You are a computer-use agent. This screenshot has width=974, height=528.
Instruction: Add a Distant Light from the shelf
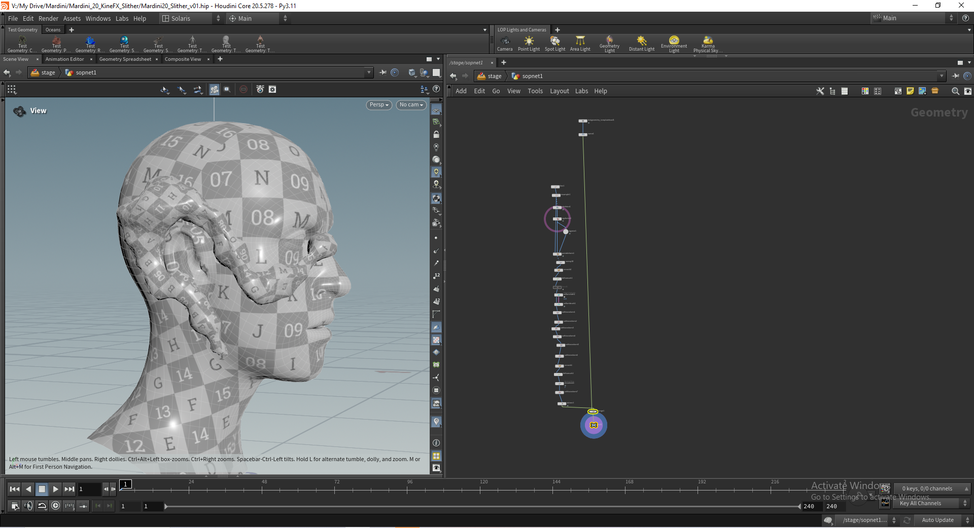pyautogui.click(x=642, y=44)
